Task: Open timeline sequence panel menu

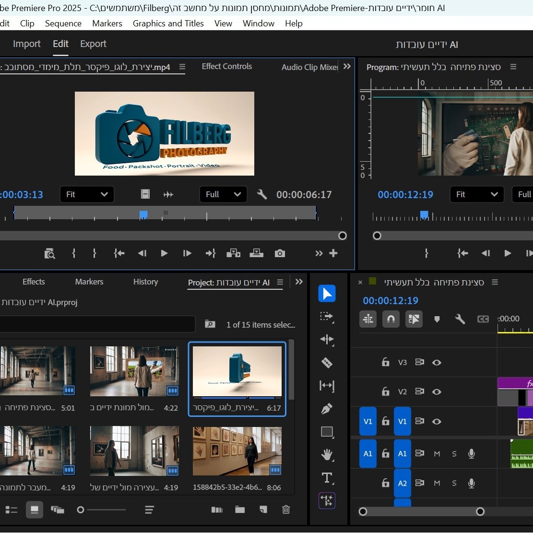Action: (x=495, y=282)
